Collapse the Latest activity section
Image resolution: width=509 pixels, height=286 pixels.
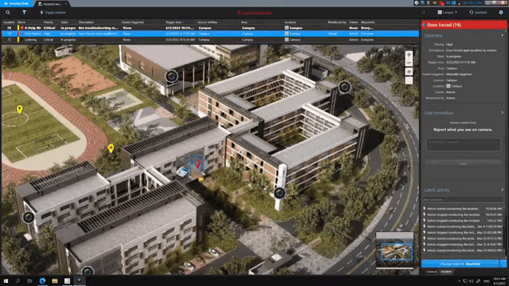pyautogui.click(x=502, y=189)
